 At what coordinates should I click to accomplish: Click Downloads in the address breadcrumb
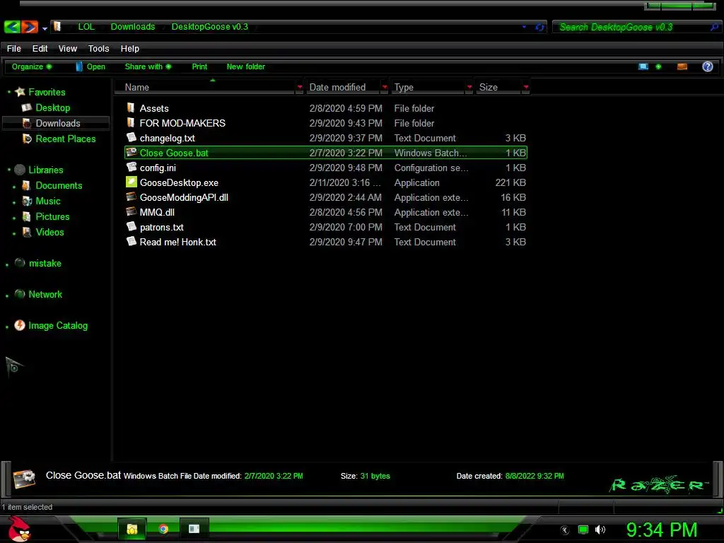tap(132, 26)
